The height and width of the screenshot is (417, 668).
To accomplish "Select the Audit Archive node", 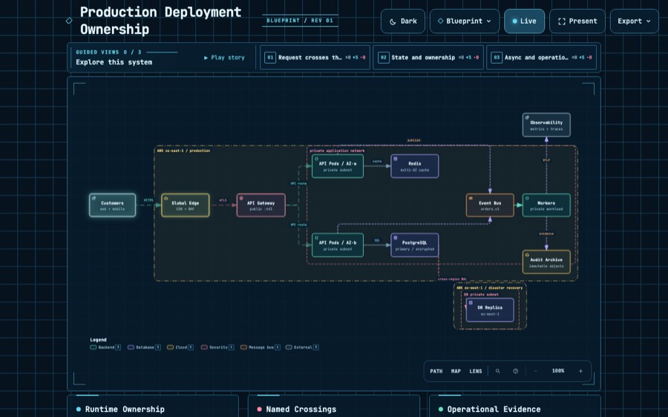I will [x=546, y=262].
